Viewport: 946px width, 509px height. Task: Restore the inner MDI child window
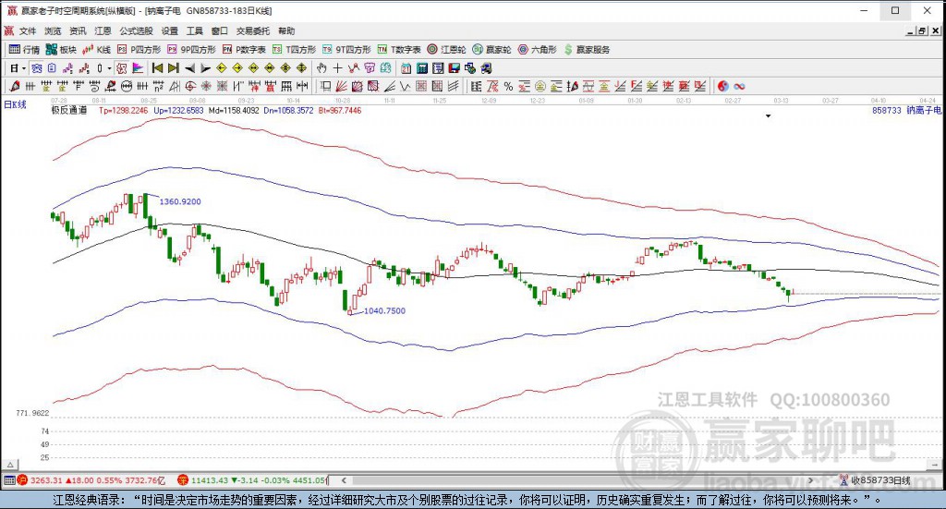(922, 30)
